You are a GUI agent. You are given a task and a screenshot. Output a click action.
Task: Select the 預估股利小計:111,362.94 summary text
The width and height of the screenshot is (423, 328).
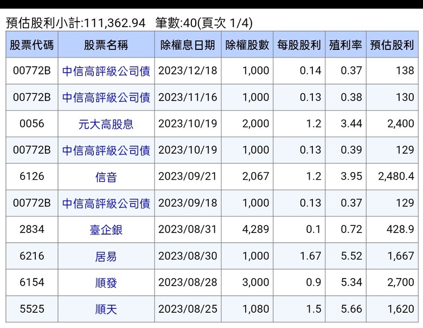[x=76, y=23]
